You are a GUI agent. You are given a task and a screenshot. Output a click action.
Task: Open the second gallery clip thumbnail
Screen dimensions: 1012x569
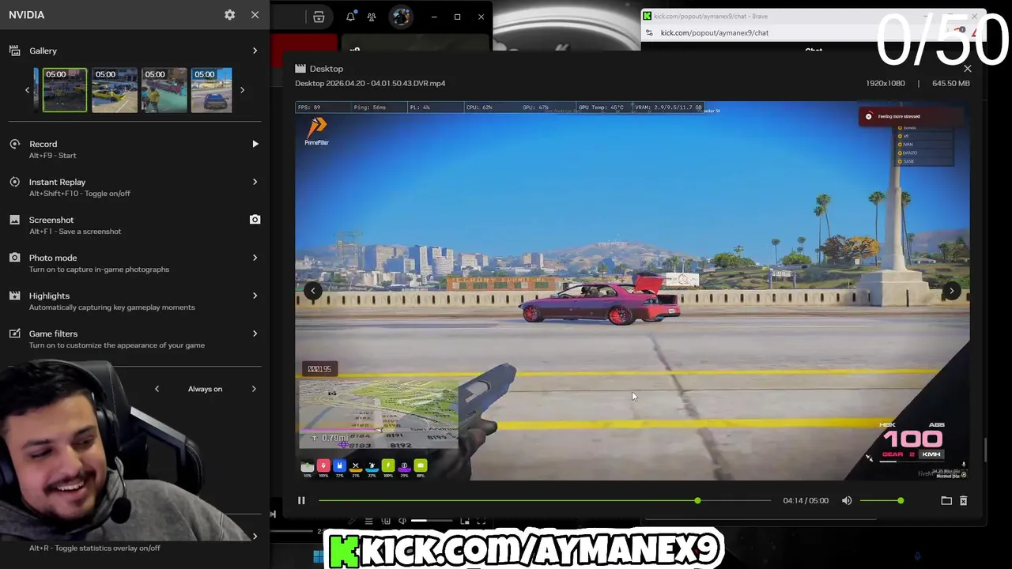[x=114, y=90]
